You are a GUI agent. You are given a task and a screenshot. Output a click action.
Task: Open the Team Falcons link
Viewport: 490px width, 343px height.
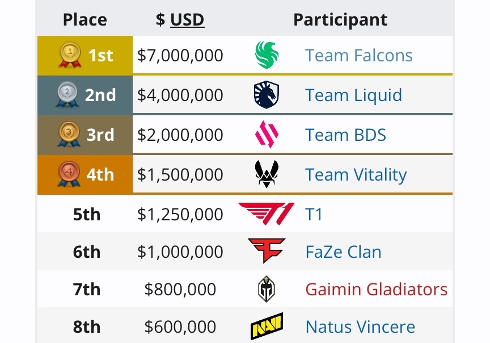coord(358,55)
